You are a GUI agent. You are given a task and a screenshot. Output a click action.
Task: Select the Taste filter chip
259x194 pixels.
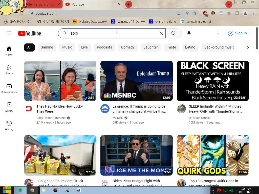tap(171, 47)
